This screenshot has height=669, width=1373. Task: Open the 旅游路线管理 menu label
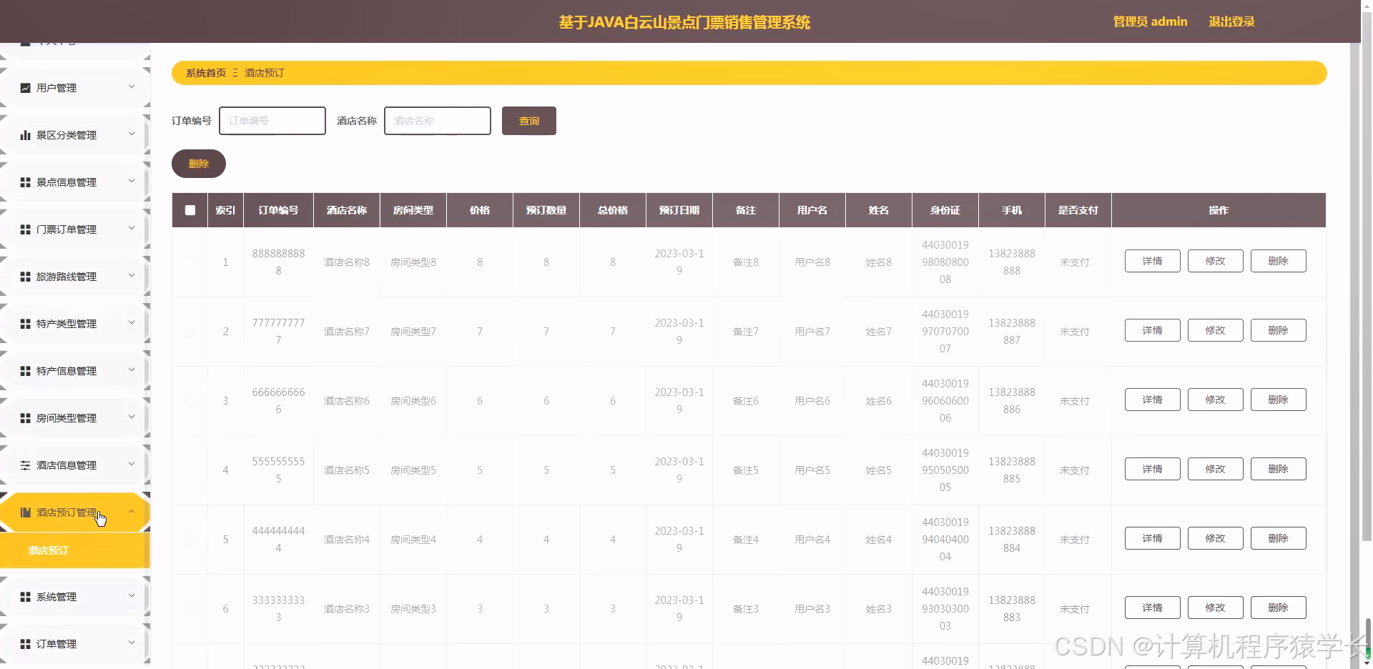[67, 277]
